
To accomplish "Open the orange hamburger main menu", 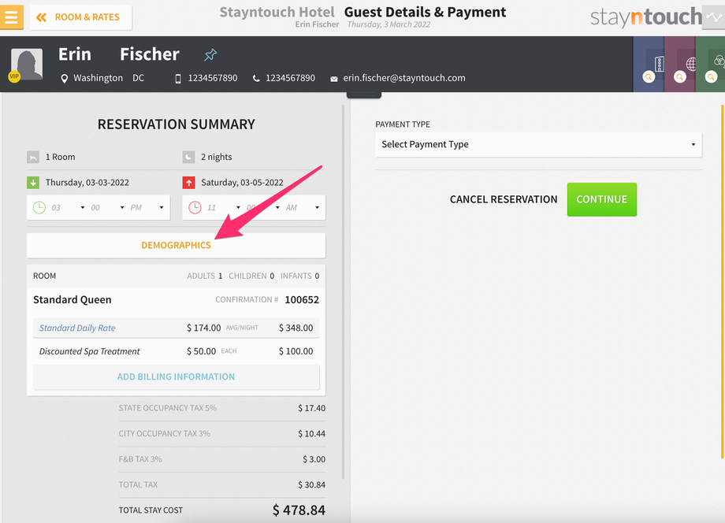I will 12,17.
